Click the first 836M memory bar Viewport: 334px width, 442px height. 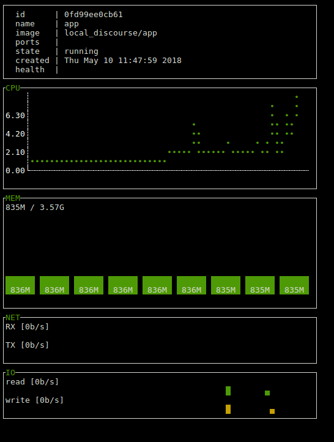(x=20, y=285)
